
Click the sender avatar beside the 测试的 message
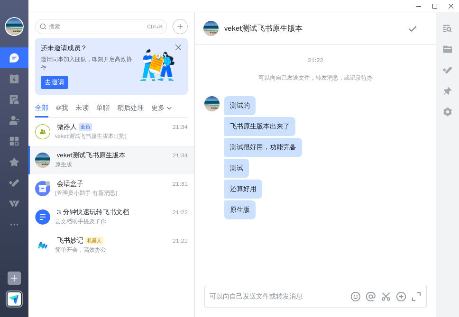click(x=212, y=104)
